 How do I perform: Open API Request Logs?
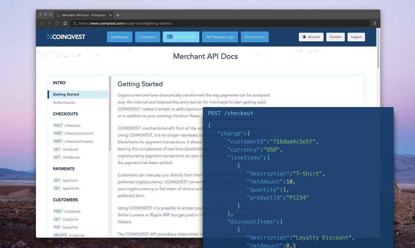[x=220, y=37]
